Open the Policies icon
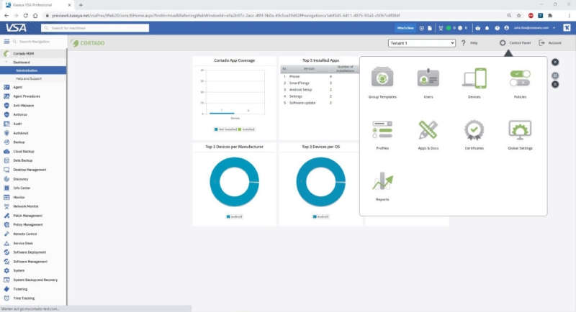The image size is (576, 312). tap(520, 78)
